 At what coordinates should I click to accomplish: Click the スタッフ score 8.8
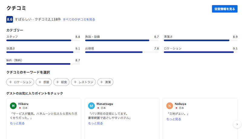[x=78, y=37]
